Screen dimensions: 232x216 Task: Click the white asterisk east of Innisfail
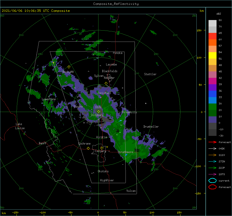(x=122, y=88)
